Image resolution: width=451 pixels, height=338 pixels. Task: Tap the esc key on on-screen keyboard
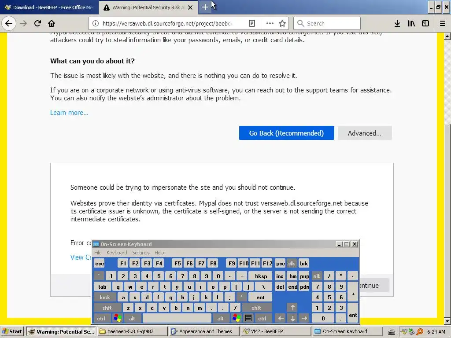(x=100, y=264)
